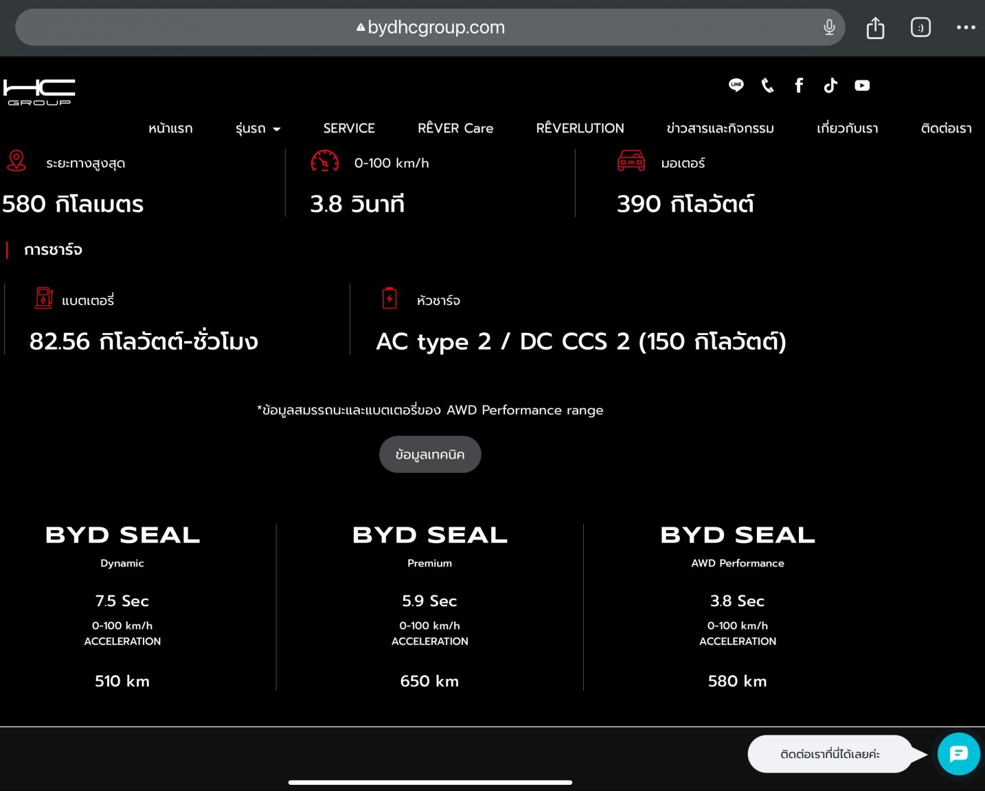This screenshot has height=791, width=985.
Task: Click the 3.8 วินาที figure
Action: [357, 204]
